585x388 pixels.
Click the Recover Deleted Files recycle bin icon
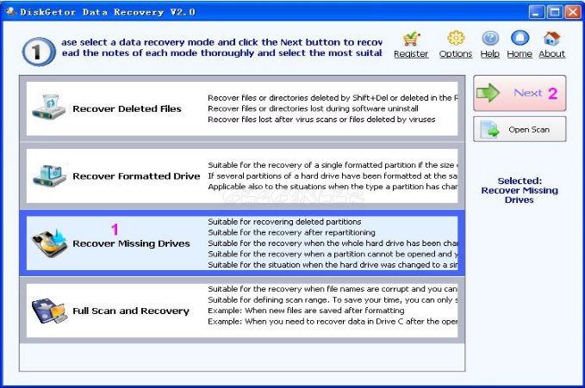point(50,107)
